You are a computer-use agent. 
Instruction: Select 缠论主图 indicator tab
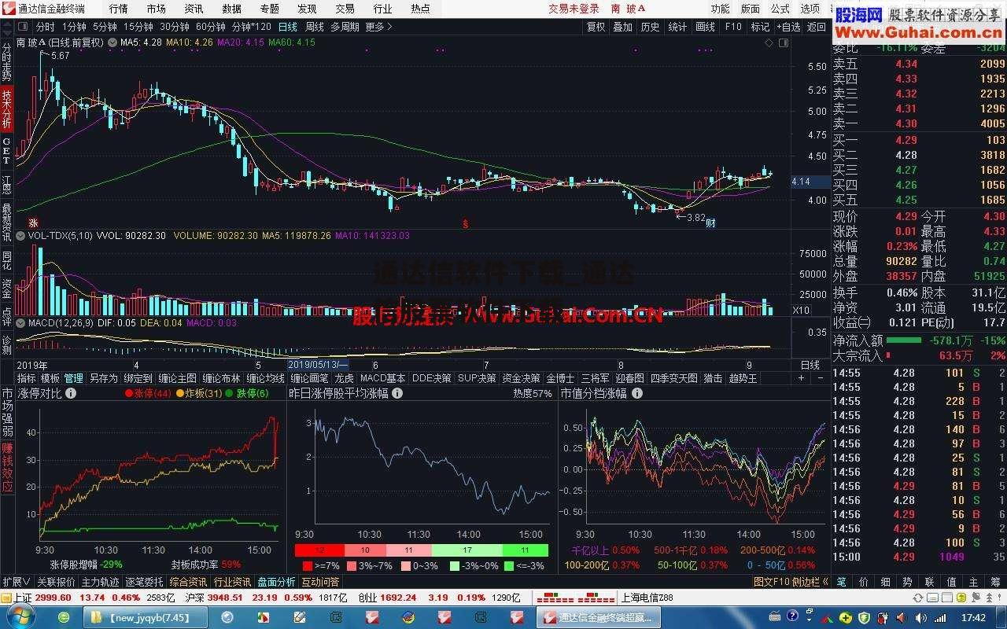pos(177,378)
